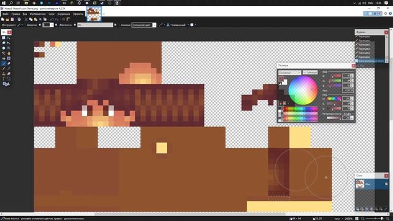The image size is (393, 221).
Task: Open the Слои menu
Action: coord(52,14)
